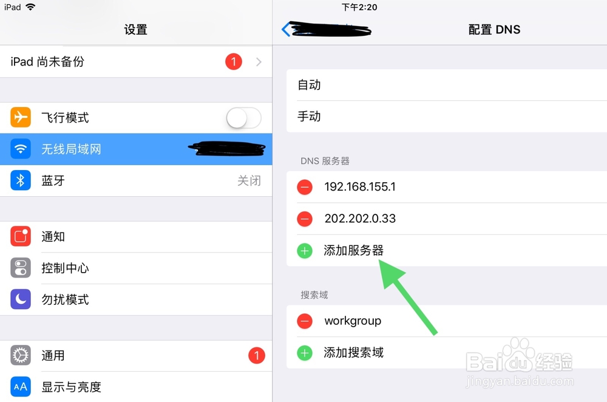
Task: Choose the 手动 (Manual) DNS option
Action: point(447,116)
